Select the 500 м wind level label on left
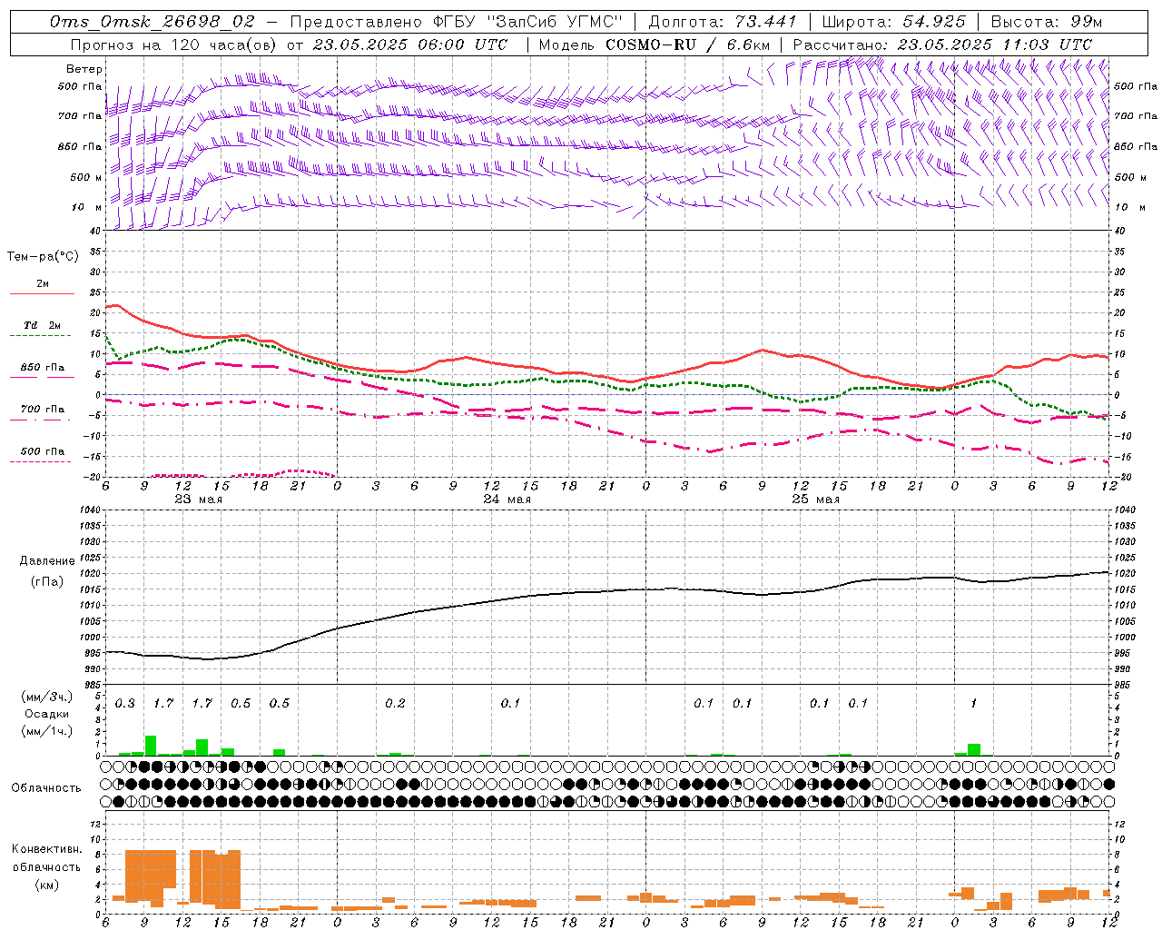Viewport: 1162px width, 930px height. pos(86,177)
